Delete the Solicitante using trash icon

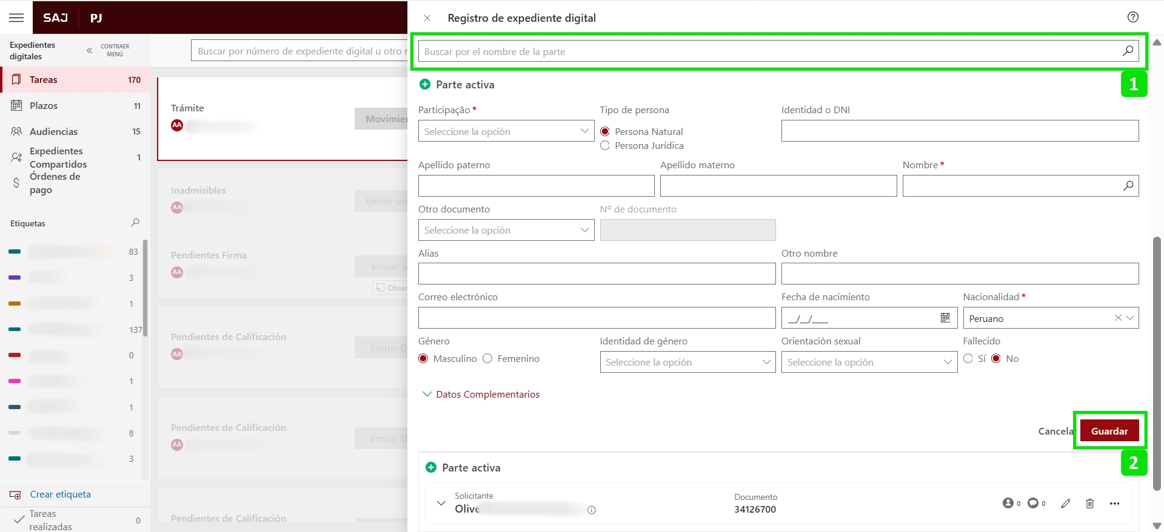click(x=1089, y=504)
